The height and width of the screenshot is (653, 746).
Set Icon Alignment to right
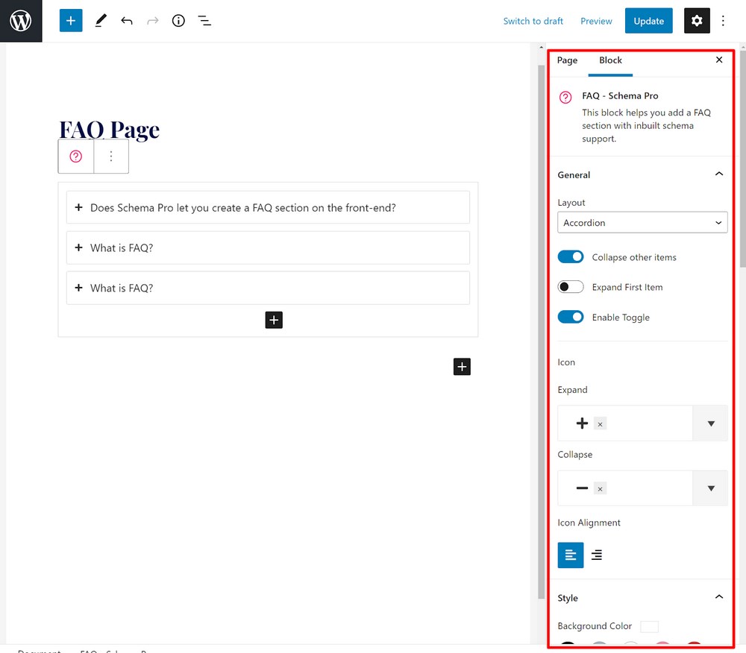tap(597, 555)
